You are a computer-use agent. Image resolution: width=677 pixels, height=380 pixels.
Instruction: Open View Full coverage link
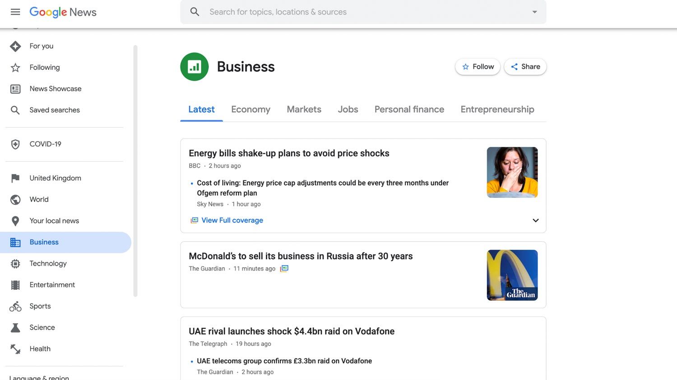pyautogui.click(x=232, y=220)
